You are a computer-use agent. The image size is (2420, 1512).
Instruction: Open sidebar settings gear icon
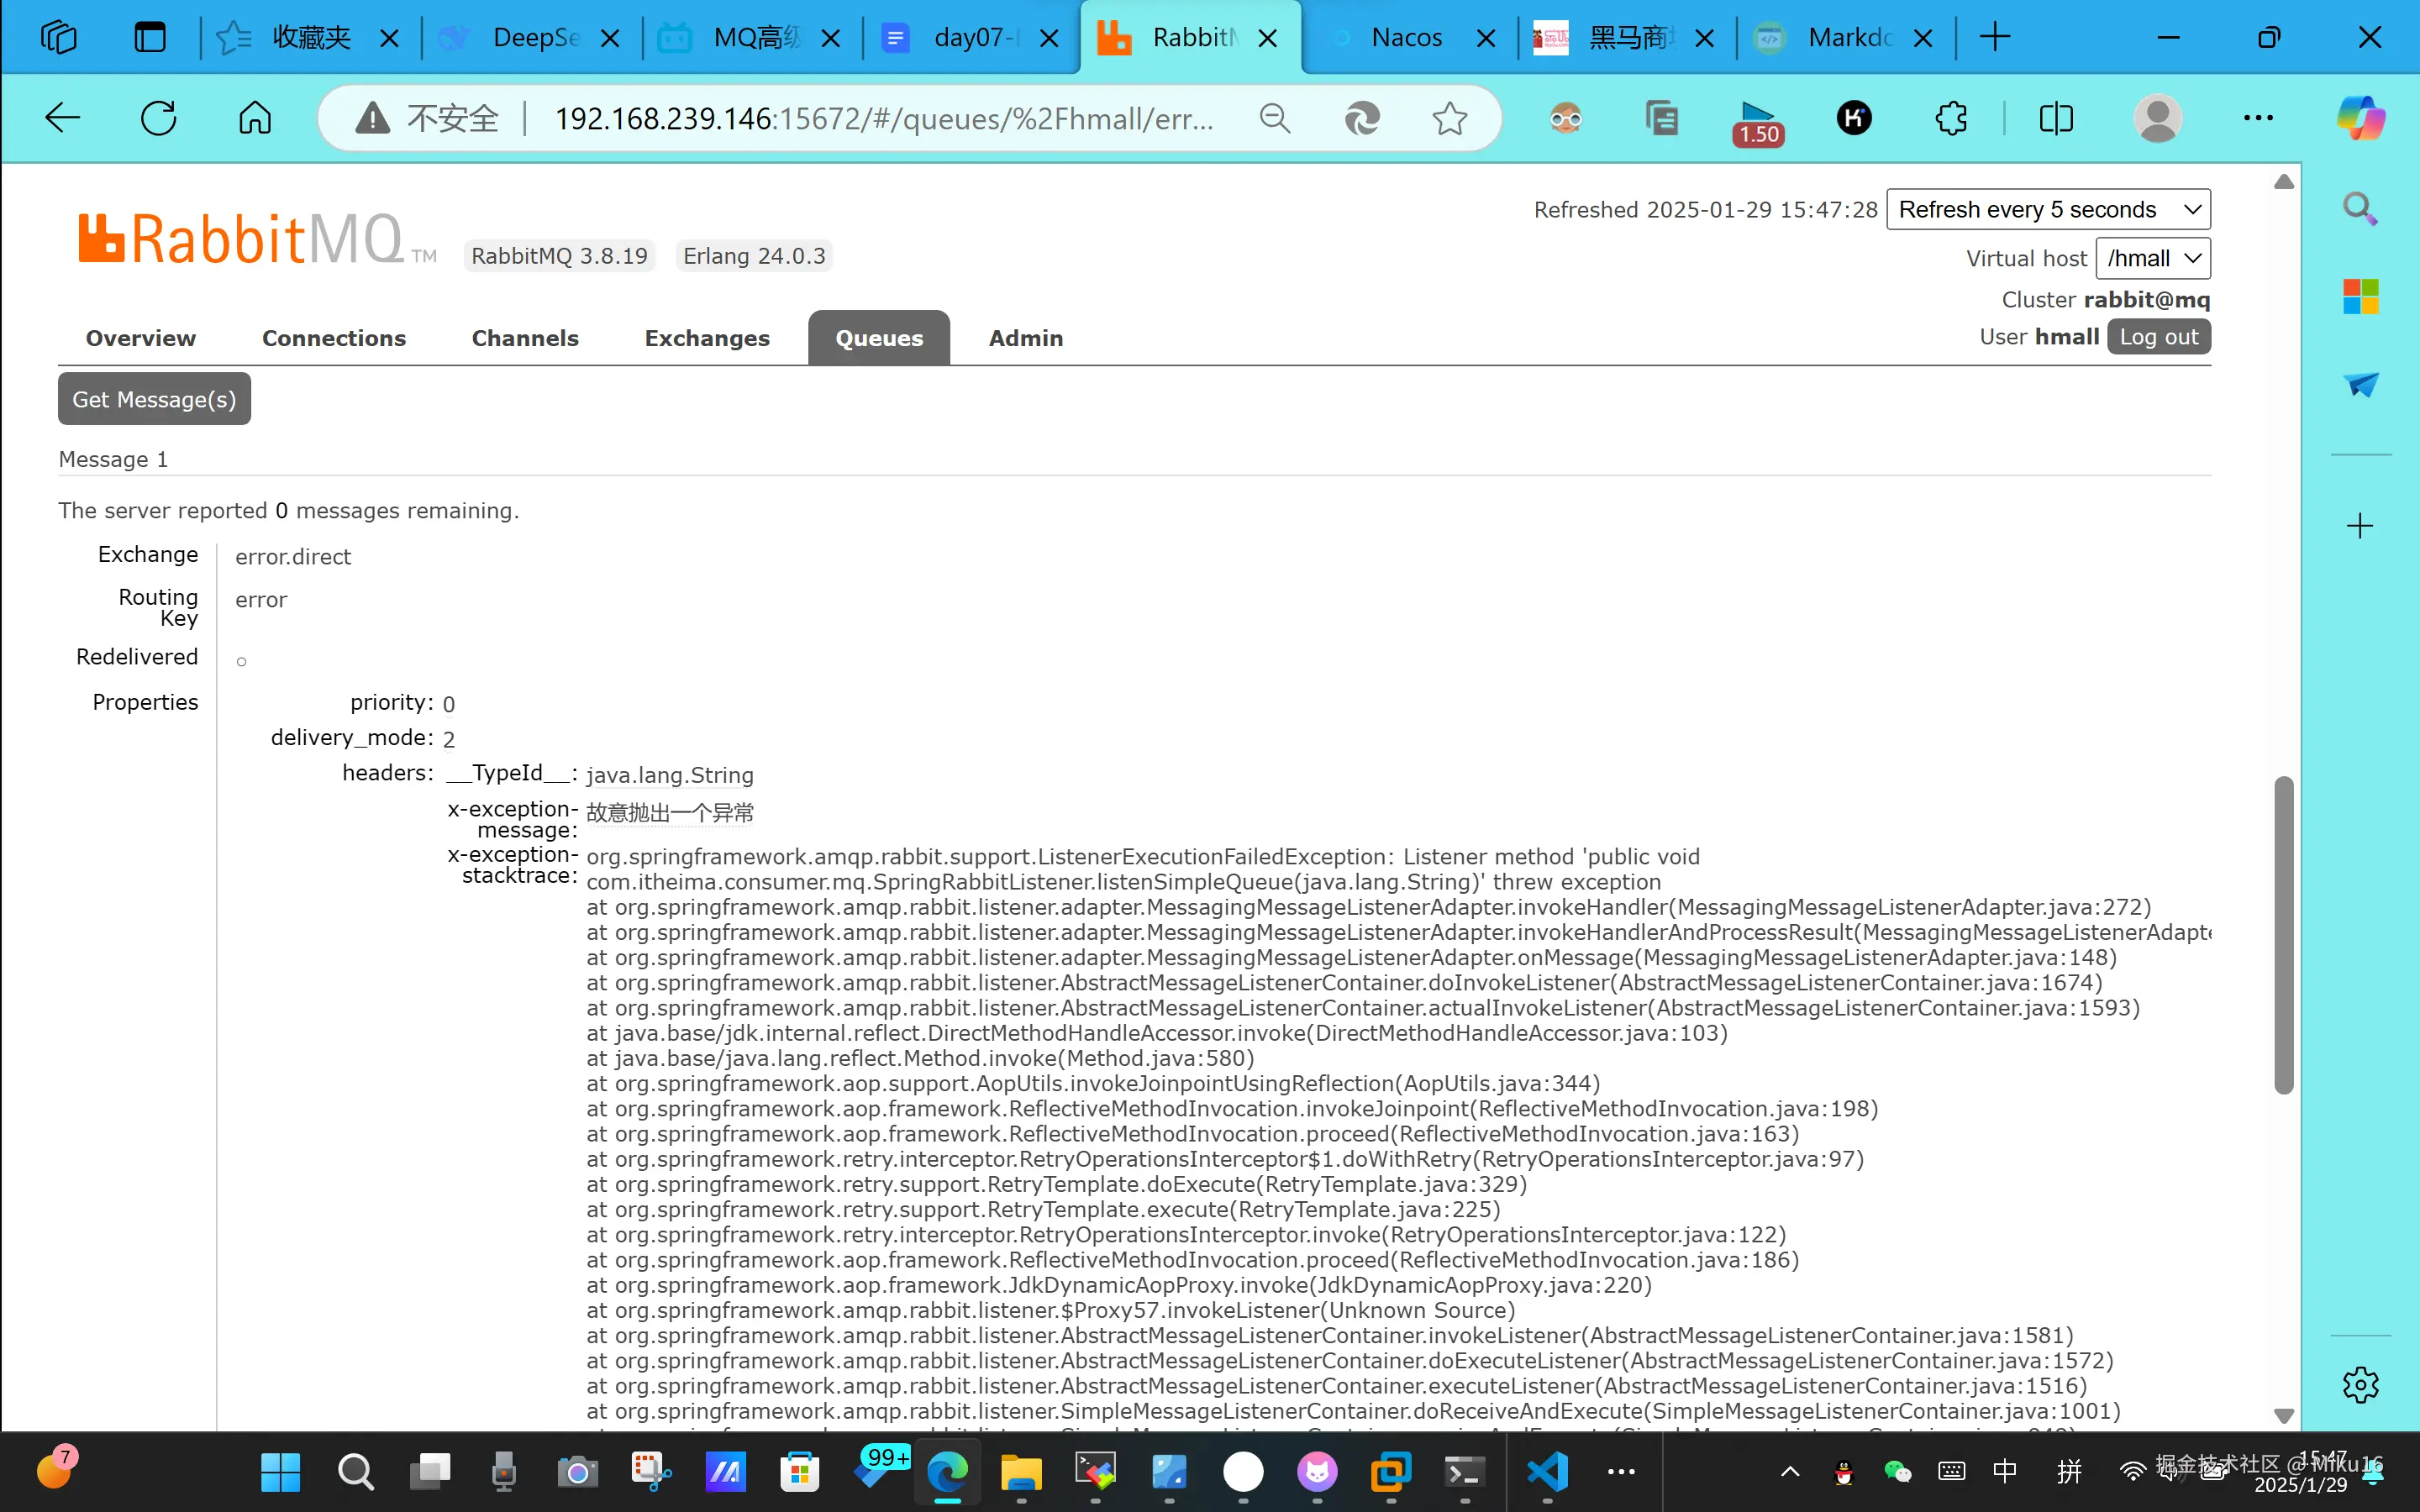point(2360,1385)
